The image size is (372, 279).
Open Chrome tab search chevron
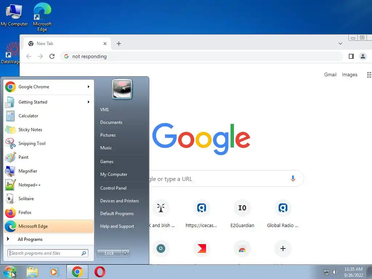pyautogui.click(x=340, y=44)
